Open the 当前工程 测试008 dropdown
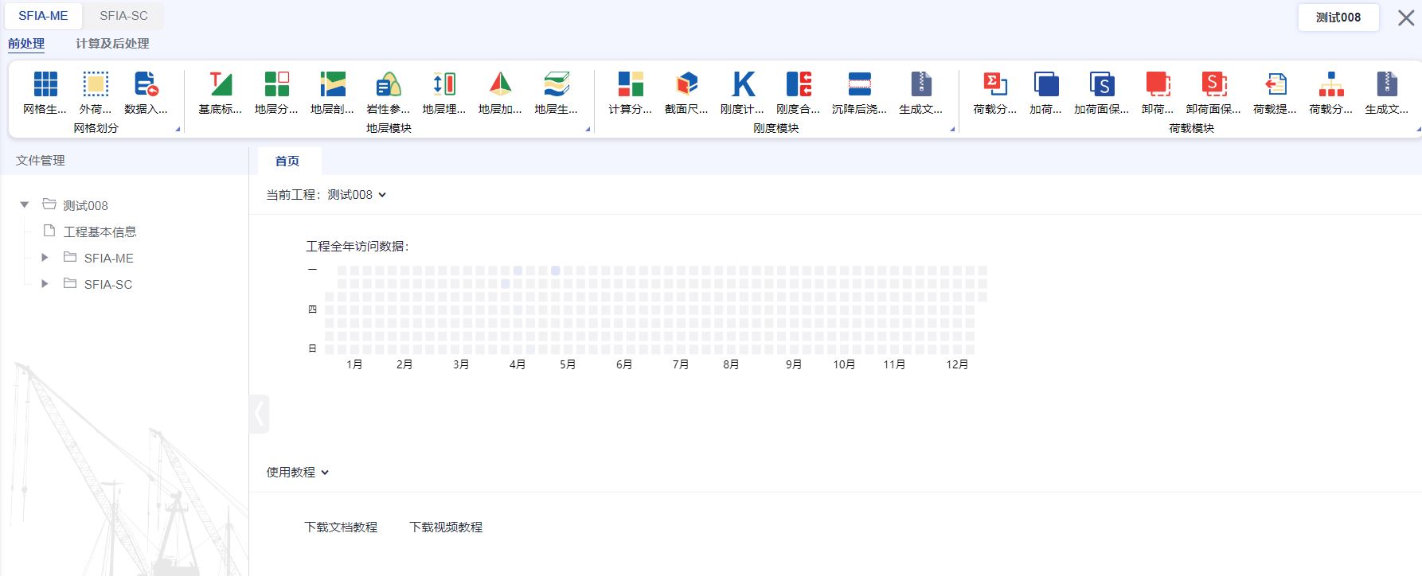Image resolution: width=1422 pixels, height=576 pixels. pyautogui.click(x=381, y=195)
